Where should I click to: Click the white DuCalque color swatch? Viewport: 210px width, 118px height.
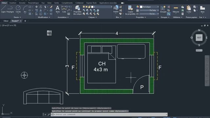(x=141, y=7)
